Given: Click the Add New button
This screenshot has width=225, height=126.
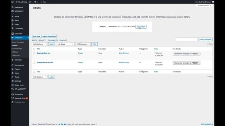Looking at the screenshot, I should pyautogui.click(x=37, y=36).
